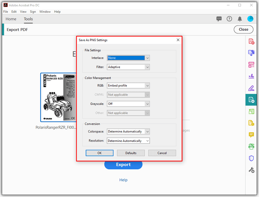The image size is (259, 197).
Task: Expand the Resolution dropdown
Action: tap(128, 141)
